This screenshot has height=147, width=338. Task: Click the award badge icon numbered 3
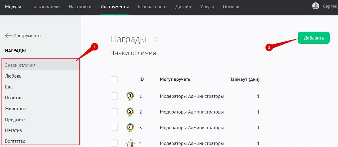point(130,128)
